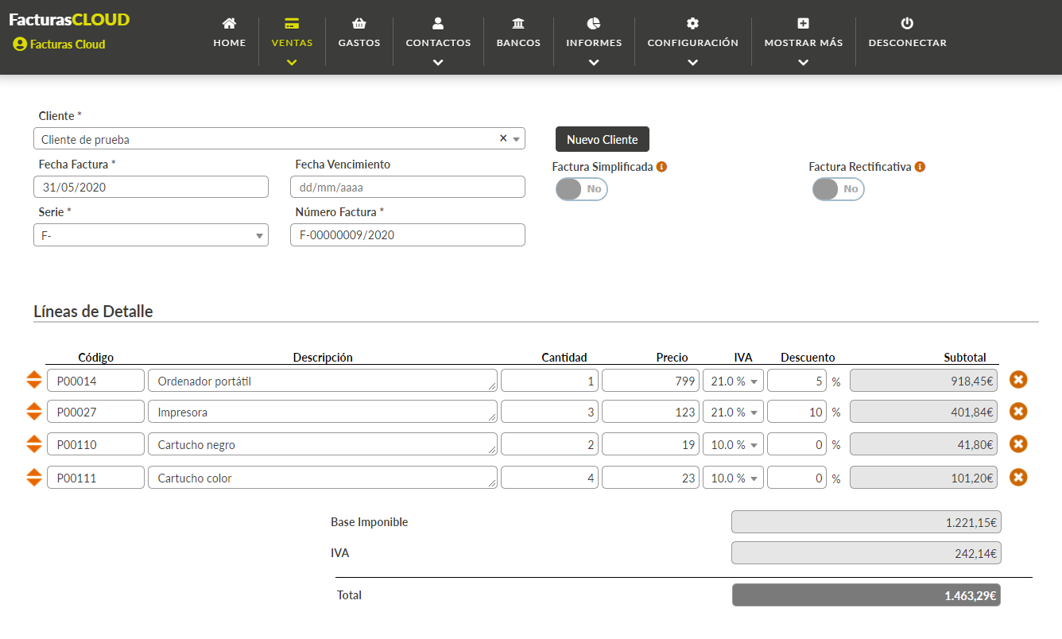Viewport: 1062px width, 639px height.
Task: Remove the Cartucho color line
Action: tap(1018, 477)
